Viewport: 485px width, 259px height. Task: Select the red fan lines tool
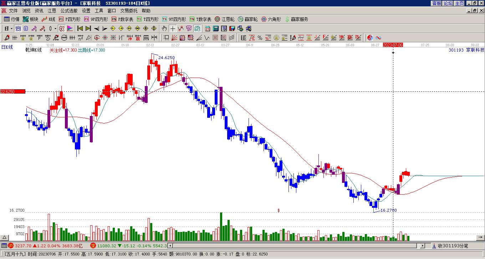[174, 38]
